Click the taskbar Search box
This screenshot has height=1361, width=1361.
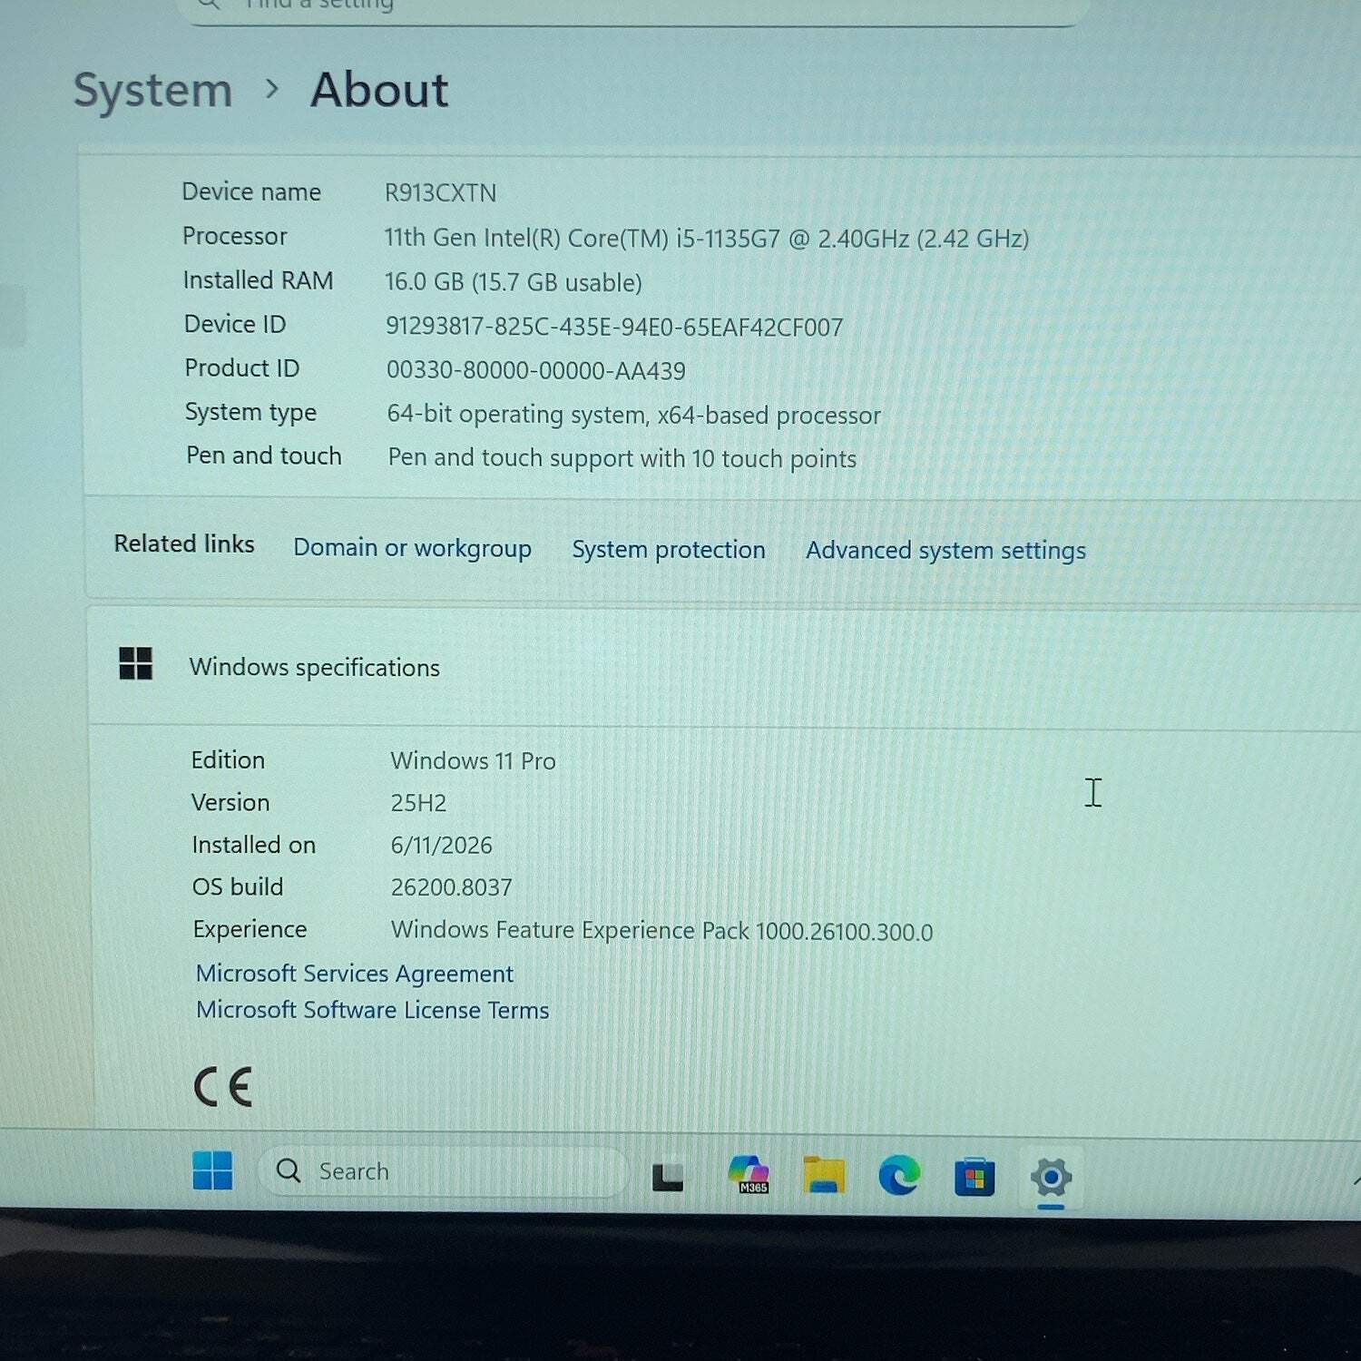[x=443, y=1171]
